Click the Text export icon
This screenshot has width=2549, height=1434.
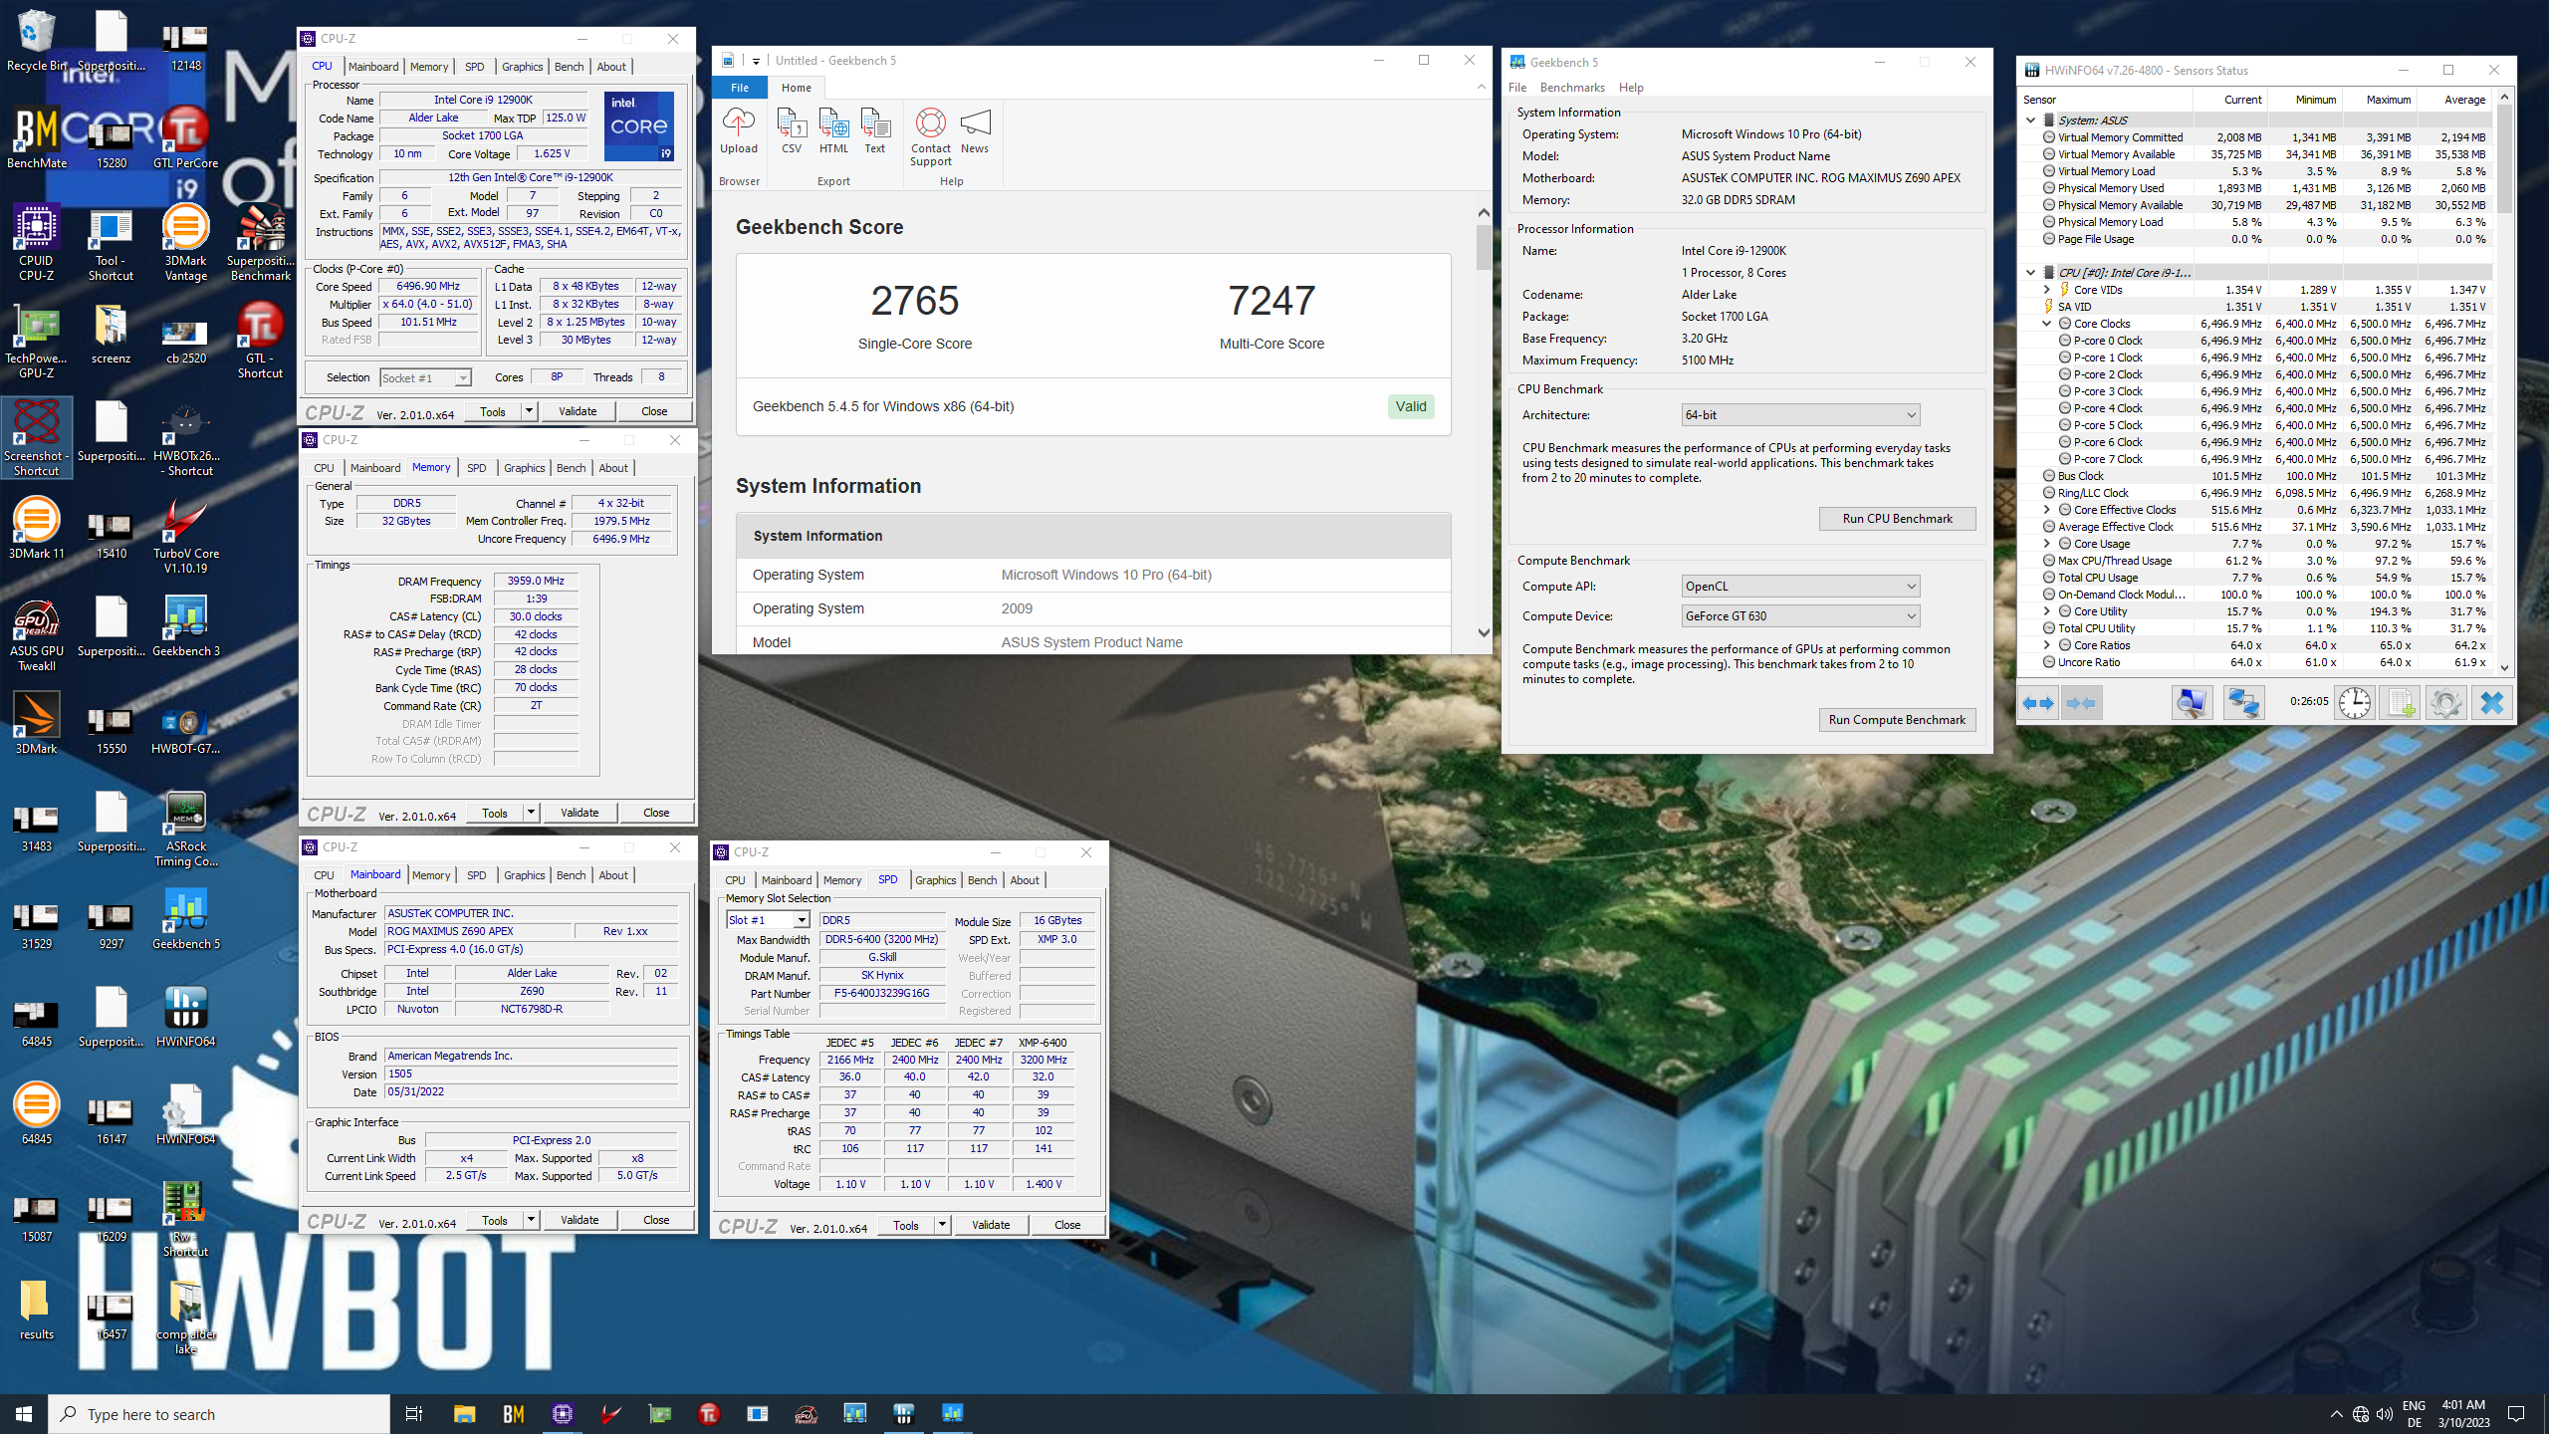tap(874, 131)
